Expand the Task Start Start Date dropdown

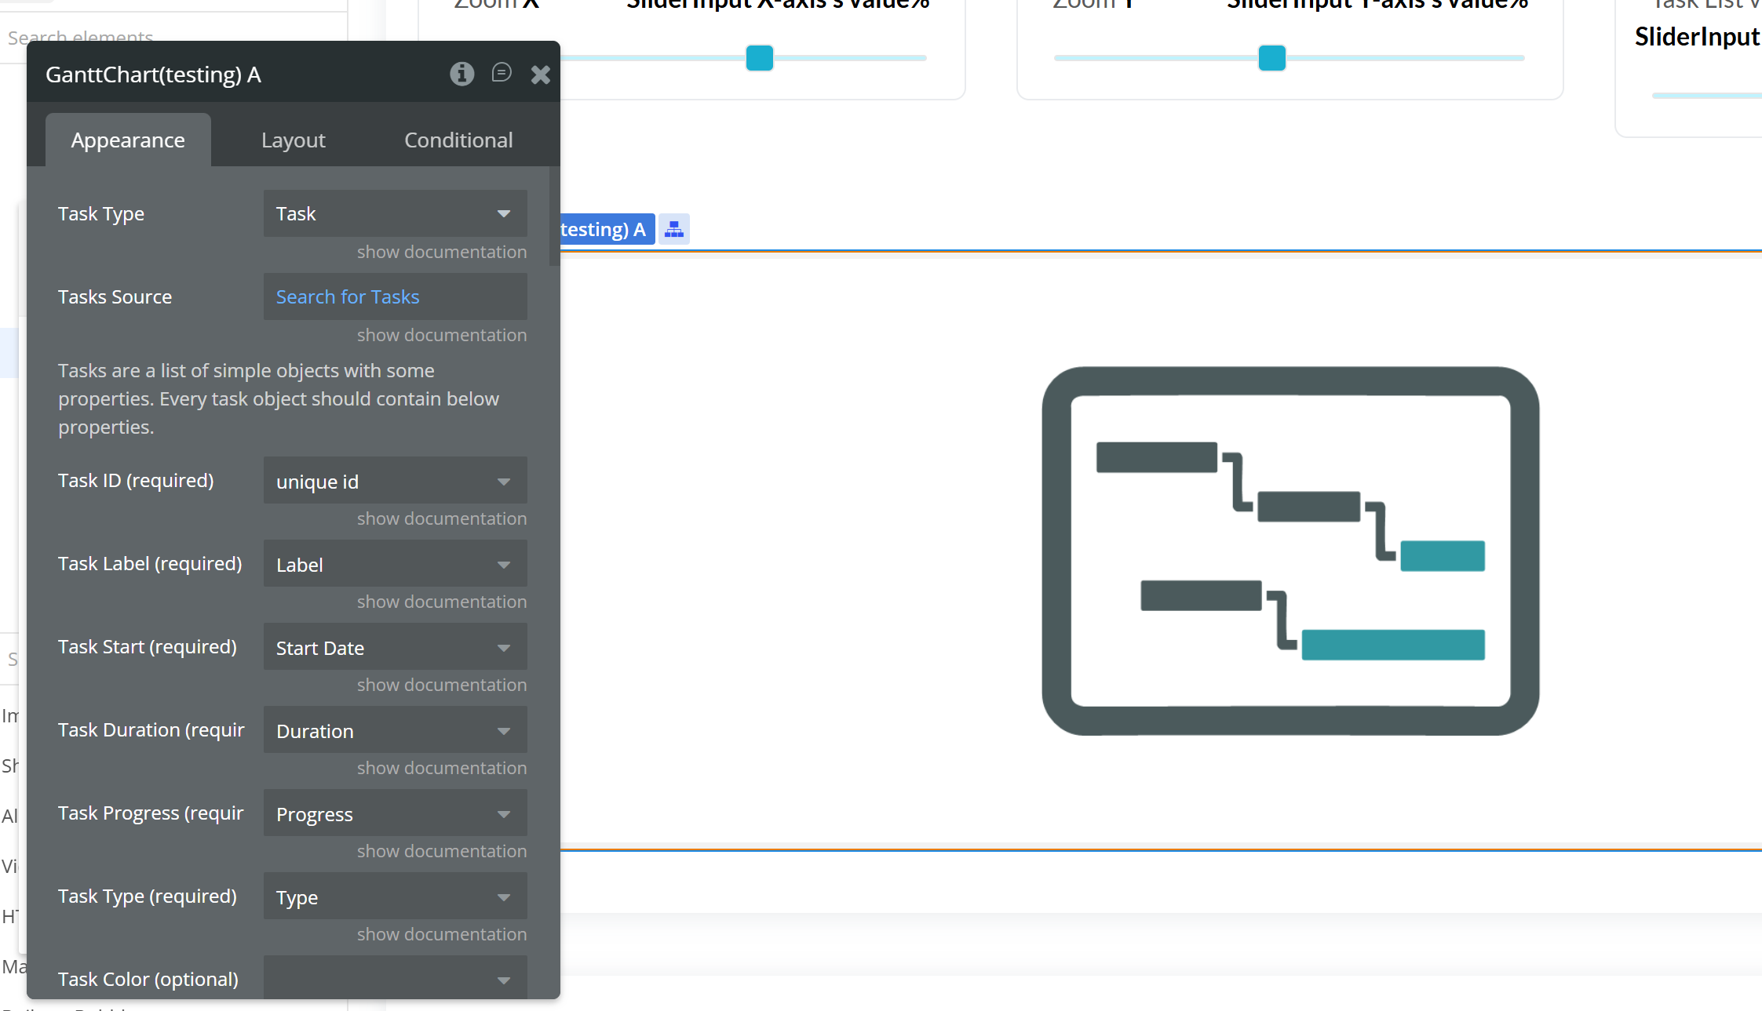coord(395,647)
